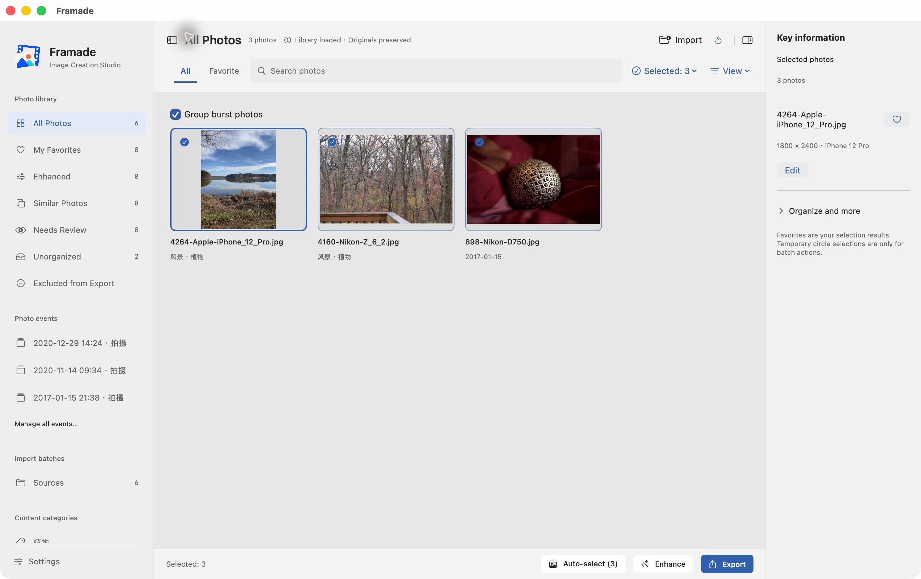Open Settings at the sidebar bottom

37,561
